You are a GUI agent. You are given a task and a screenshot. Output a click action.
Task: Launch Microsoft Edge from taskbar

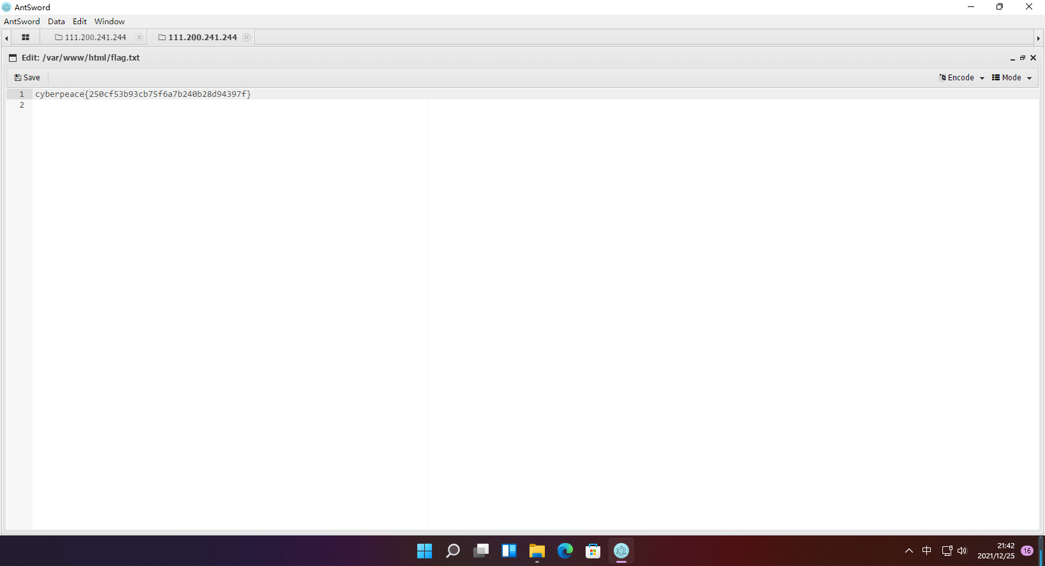tap(565, 551)
